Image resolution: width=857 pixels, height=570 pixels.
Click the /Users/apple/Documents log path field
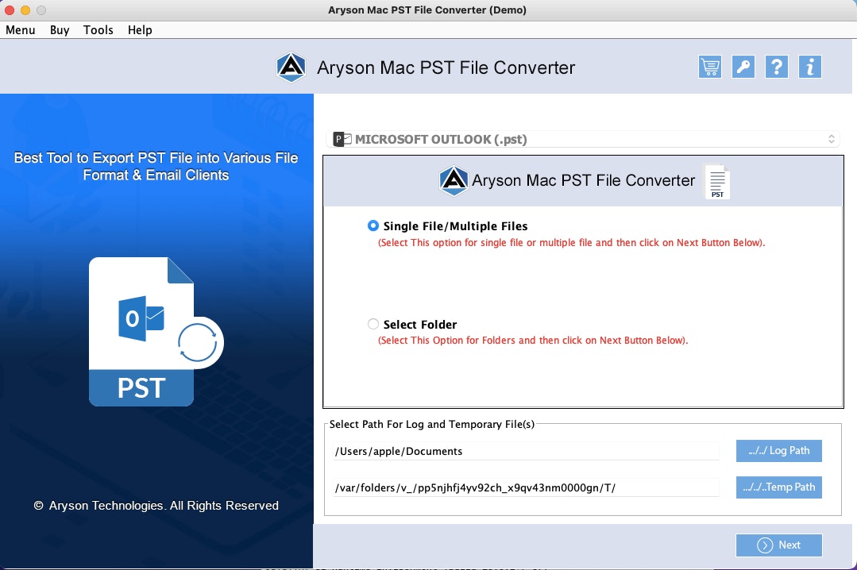pyautogui.click(x=526, y=451)
